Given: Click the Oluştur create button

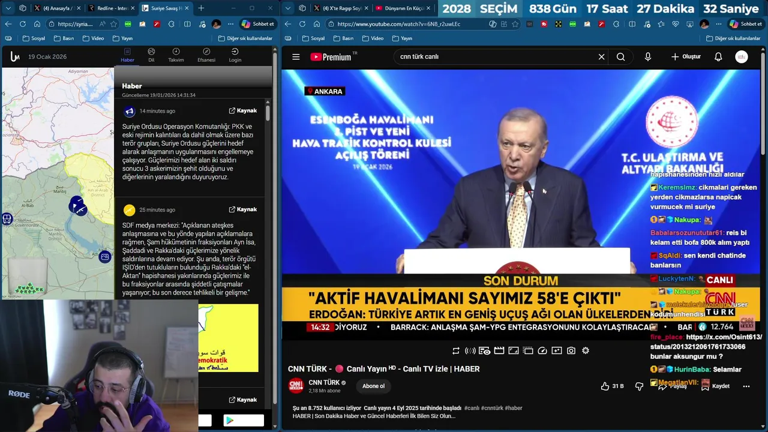Looking at the screenshot, I should click(686, 56).
